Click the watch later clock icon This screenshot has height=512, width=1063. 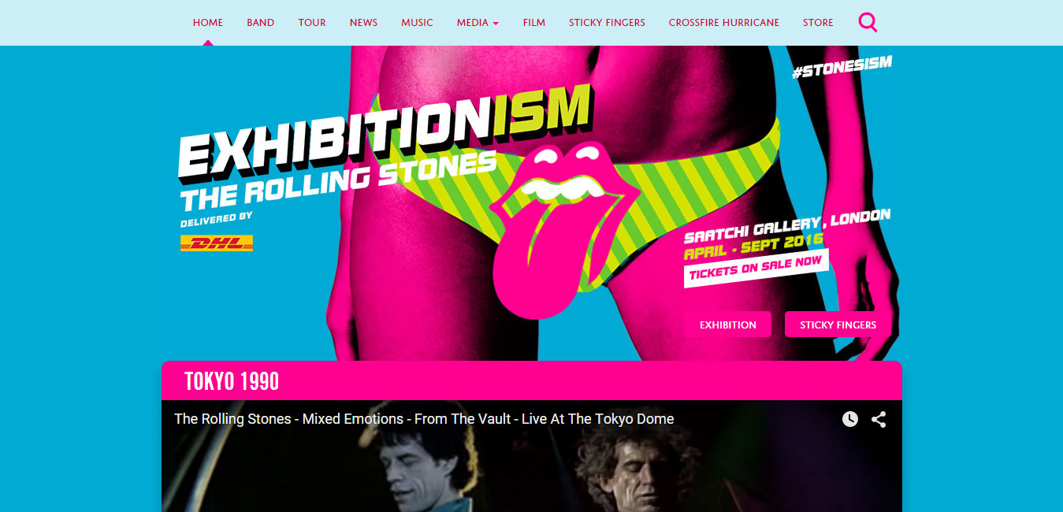tap(849, 419)
